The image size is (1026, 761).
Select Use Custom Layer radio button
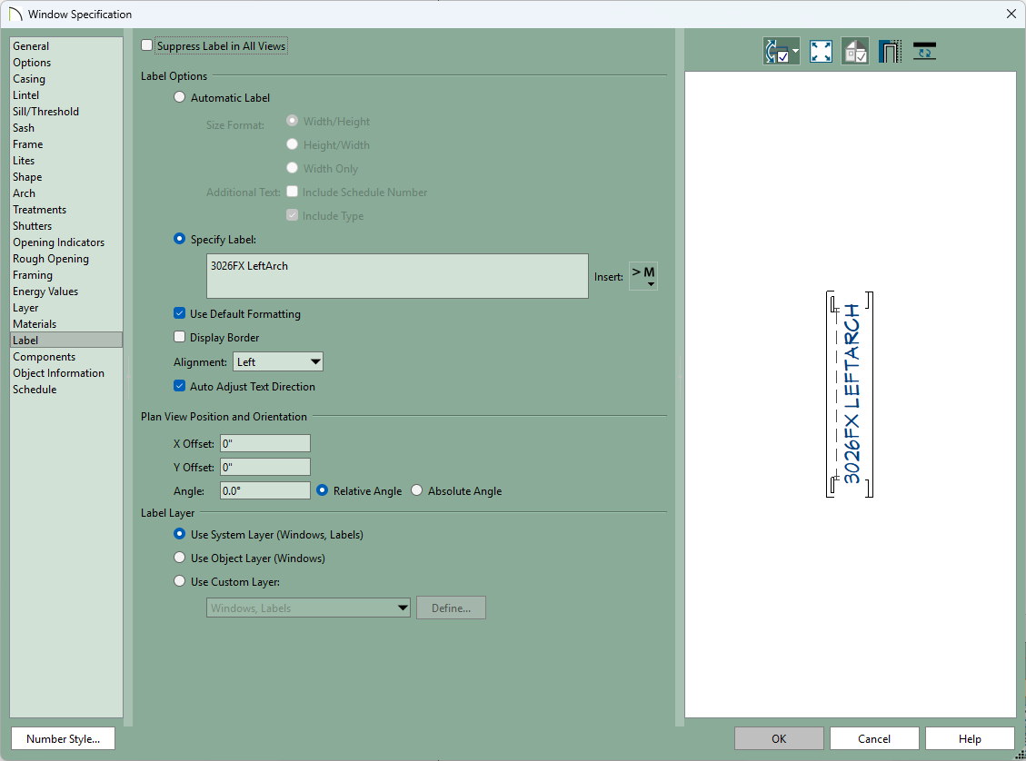[180, 582]
